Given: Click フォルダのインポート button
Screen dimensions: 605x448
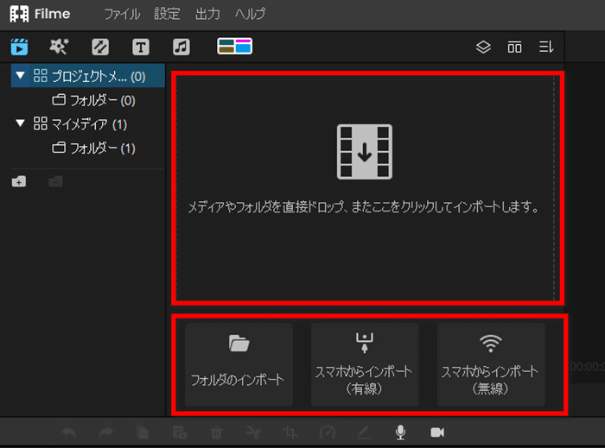Looking at the screenshot, I should [x=239, y=364].
